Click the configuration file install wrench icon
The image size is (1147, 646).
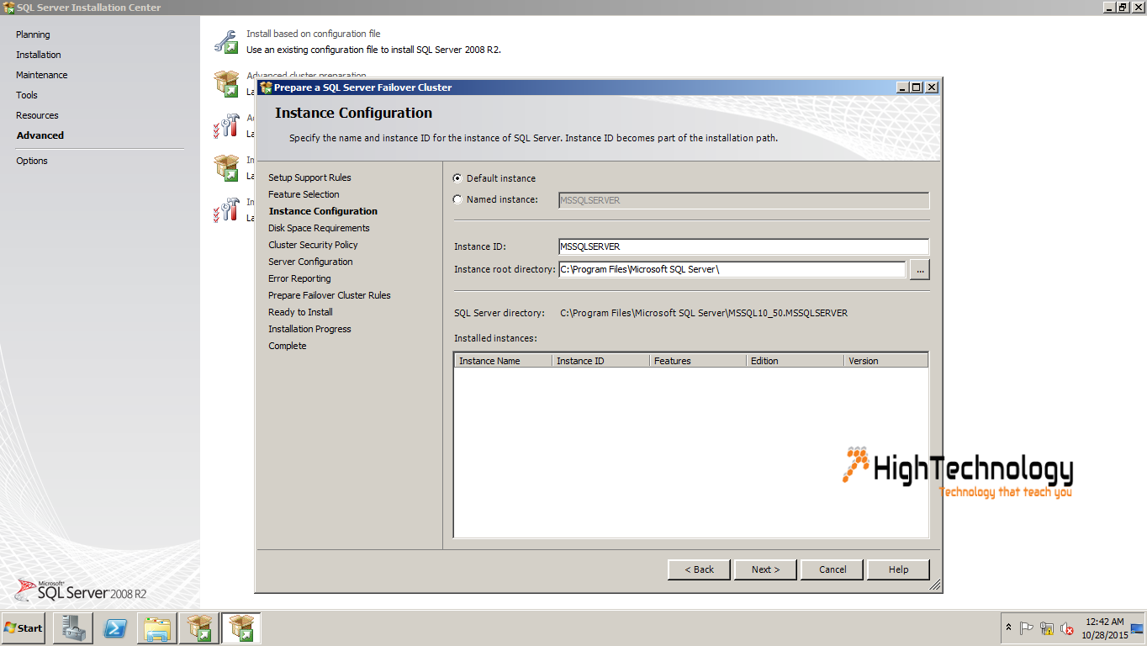pos(226,41)
